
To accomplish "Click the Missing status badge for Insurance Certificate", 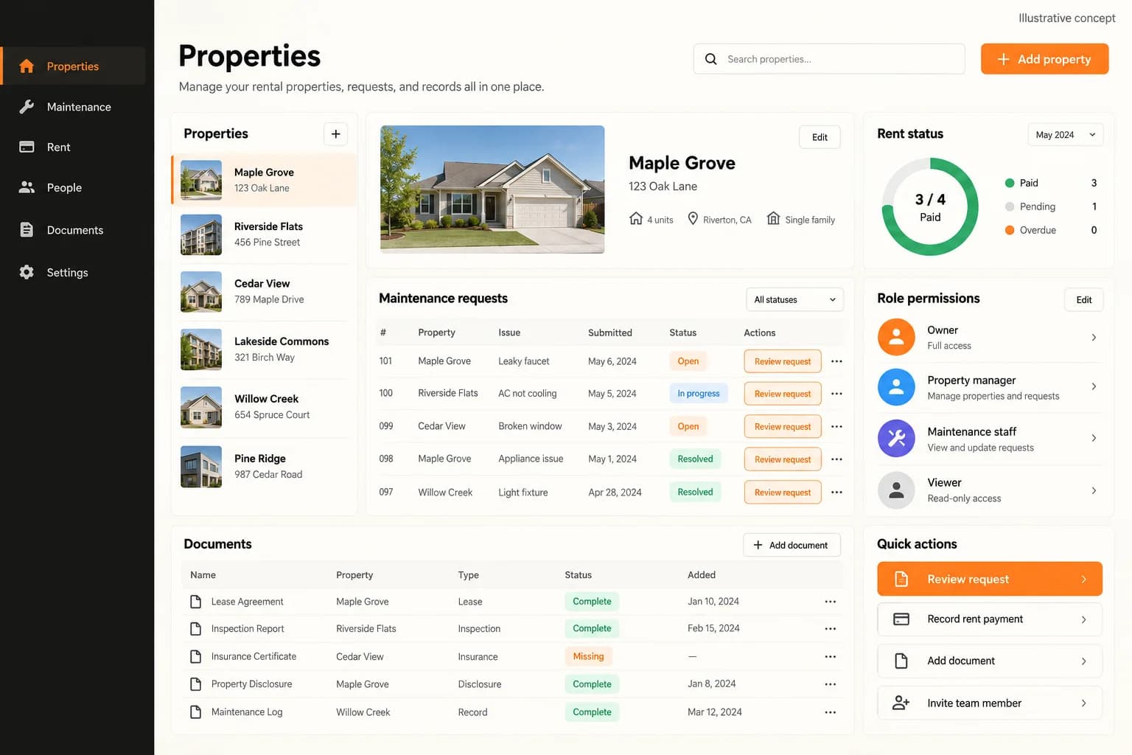I will coord(588,656).
